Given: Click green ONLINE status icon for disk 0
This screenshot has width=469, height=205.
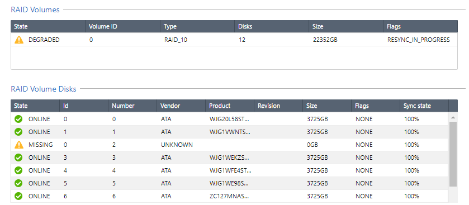Looking at the screenshot, I should (18, 119).
